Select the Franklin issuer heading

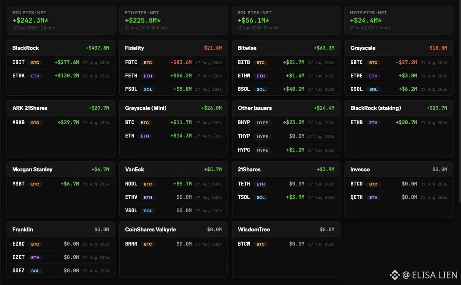click(23, 230)
